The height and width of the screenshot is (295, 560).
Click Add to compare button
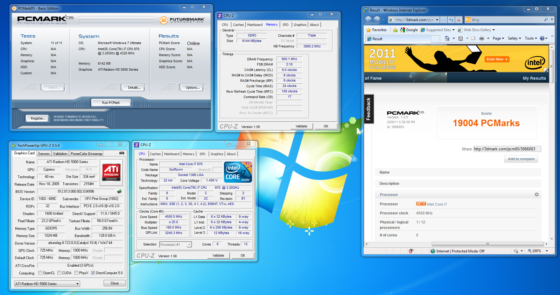(521, 159)
